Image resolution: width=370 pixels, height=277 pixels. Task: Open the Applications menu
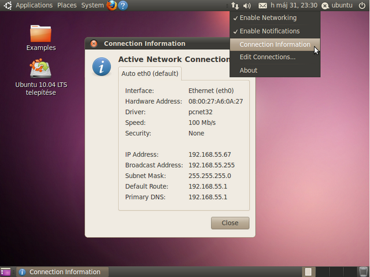coord(34,5)
